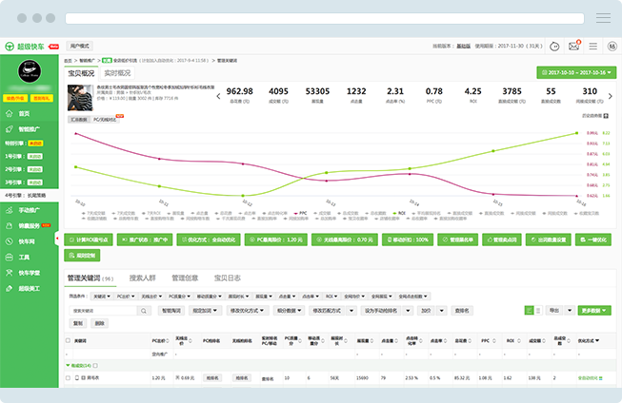
Task: Switch to the 搜索人群 tab
Action: (x=142, y=278)
